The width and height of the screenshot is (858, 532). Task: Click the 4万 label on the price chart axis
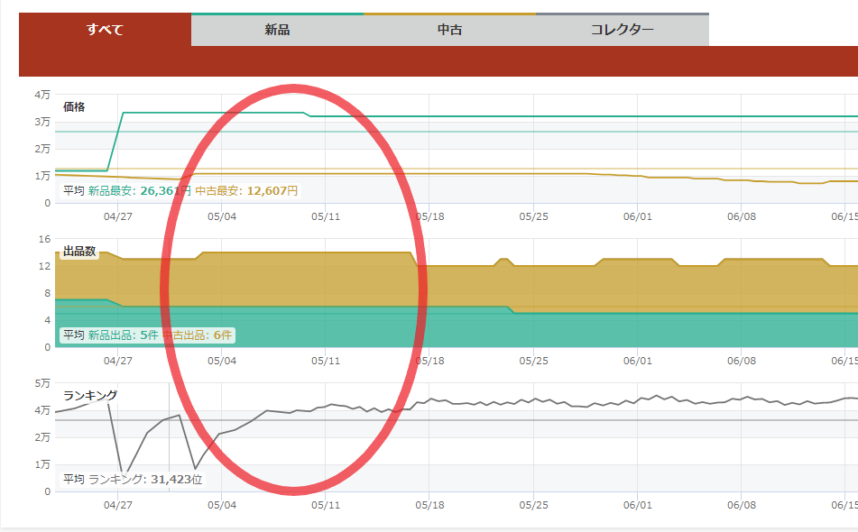pyautogui.click(x=42, y=95)
